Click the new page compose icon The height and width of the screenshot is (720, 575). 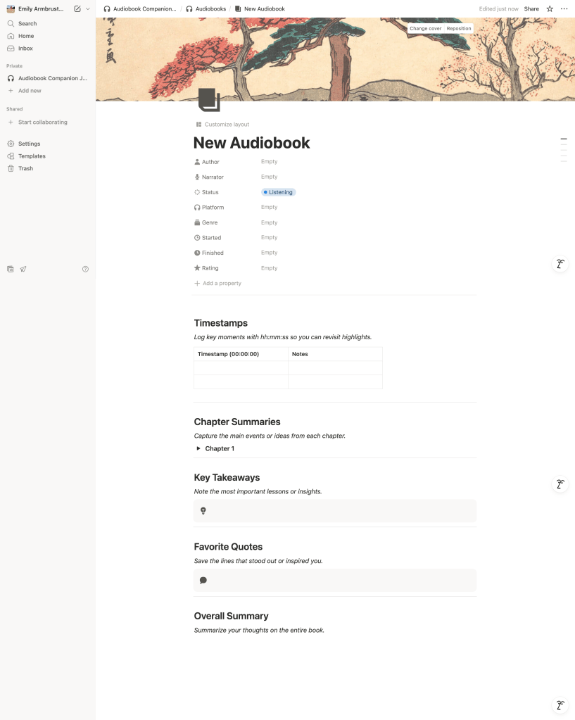point(77,9)
